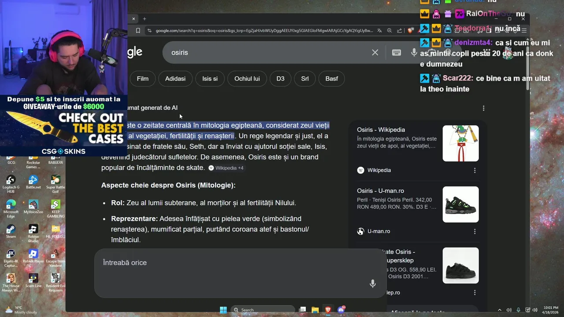This screenshot has width=564, height=317.
Task: Close the current browser tab
Action: click(134, 18)
